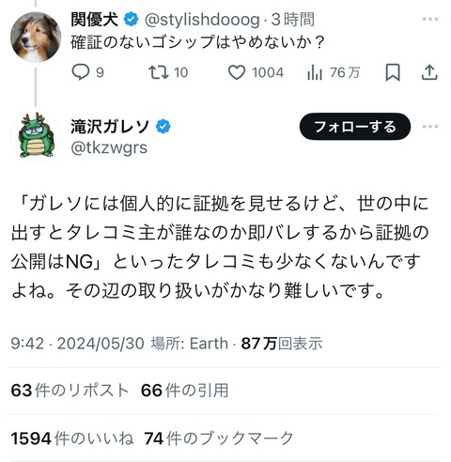
Task: Open the Shetland dog profile picture
Action: coord(36,37)
